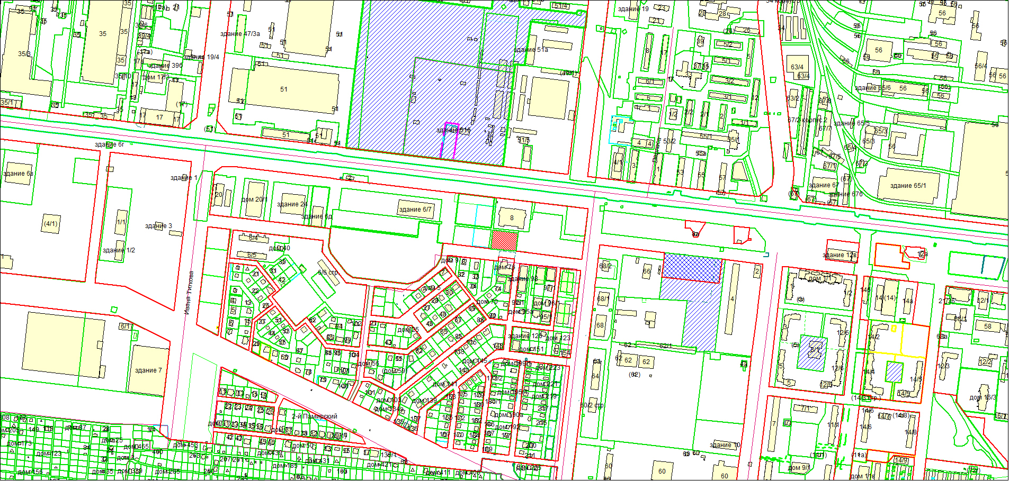Select the здание 6в label
The height and width of the screenshot is (481, 1009).
point(18,174)
